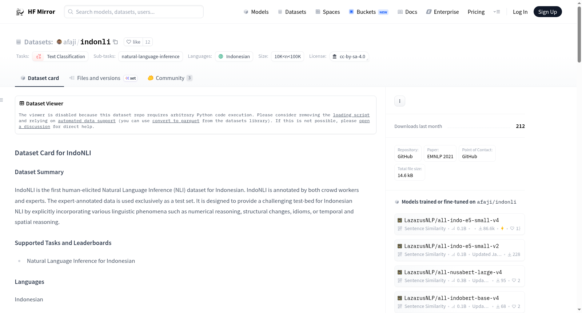Image resolution: width=582 pixels, height=313 pixels.
Task: Click the table-of-contents sidebar toggle icon
Action: click(x=2, y=100)
